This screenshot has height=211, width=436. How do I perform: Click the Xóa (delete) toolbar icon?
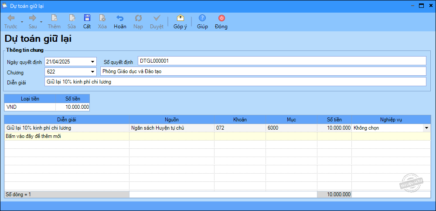point(102,18)
